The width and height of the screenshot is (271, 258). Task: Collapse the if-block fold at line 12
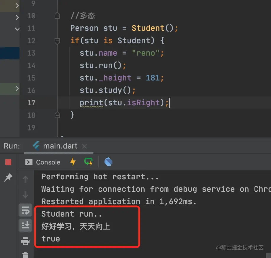click(x=57, y=41)
